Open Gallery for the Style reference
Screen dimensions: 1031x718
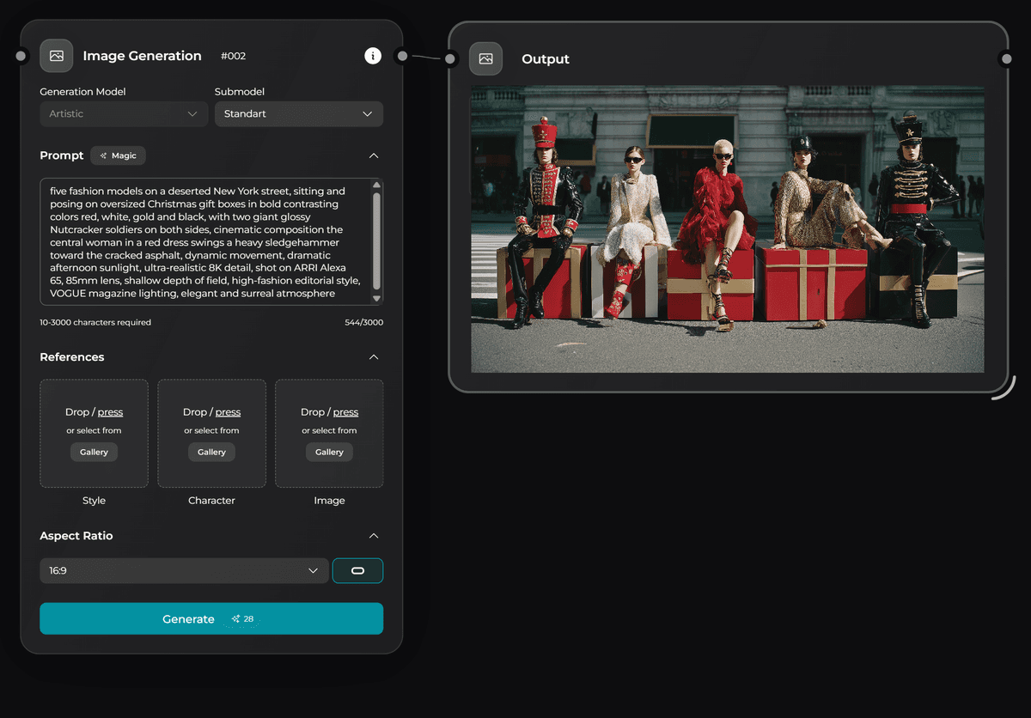click(x=95, y=453)
